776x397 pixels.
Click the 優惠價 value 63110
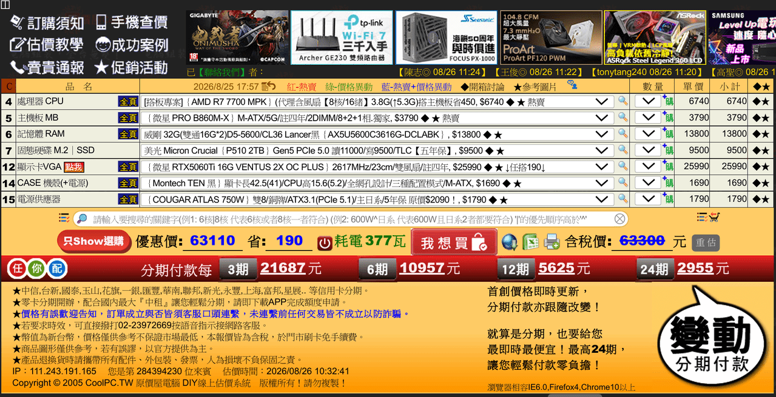[213, 241]
